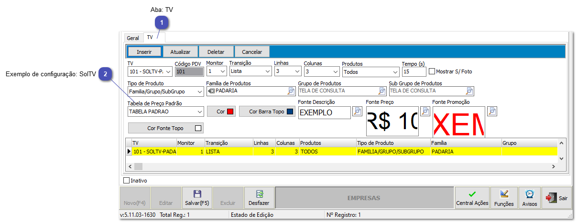Open font picker for Fonte Promoção
Screen dimensions: 577x223
pos(492,111)
